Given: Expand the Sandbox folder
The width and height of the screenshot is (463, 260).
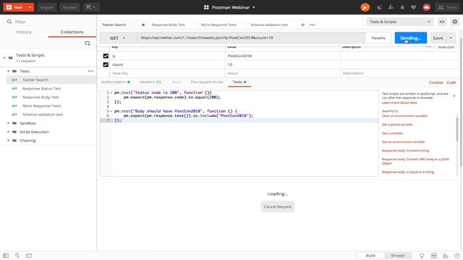Looking at the screenshot, I should (x=8, y=123).
